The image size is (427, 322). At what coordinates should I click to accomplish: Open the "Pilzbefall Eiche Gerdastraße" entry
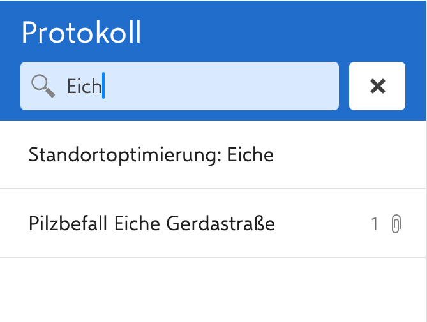click(152, 224)
